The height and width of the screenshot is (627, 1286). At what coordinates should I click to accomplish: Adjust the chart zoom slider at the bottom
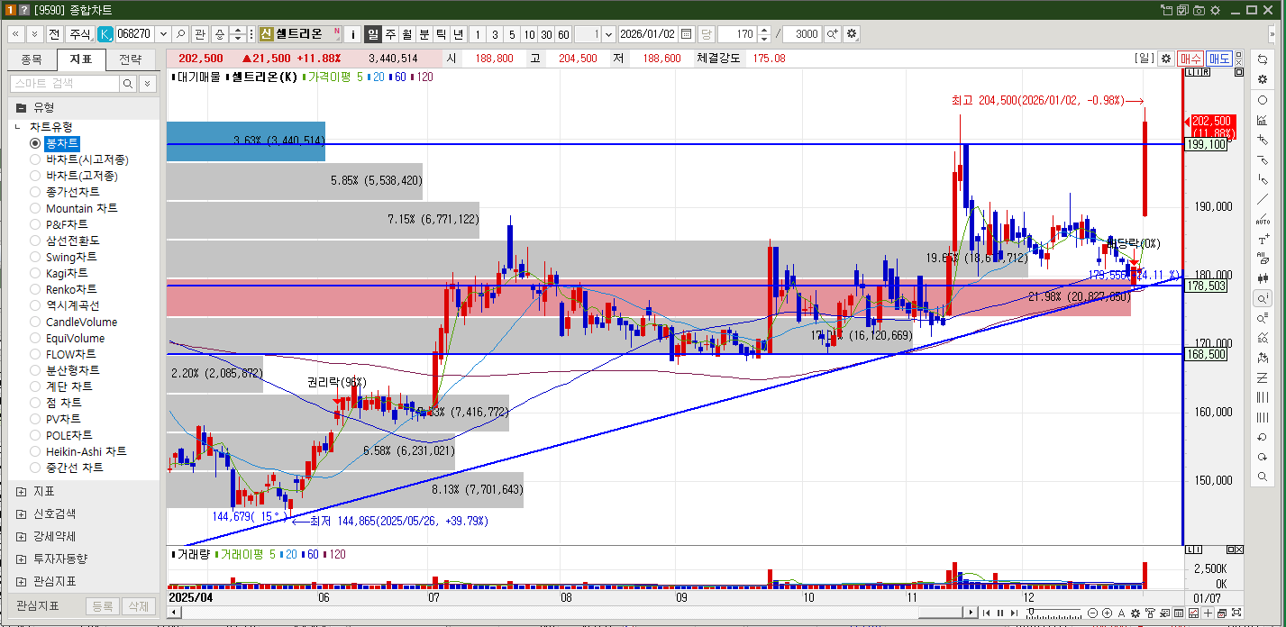coord(1054,613)
